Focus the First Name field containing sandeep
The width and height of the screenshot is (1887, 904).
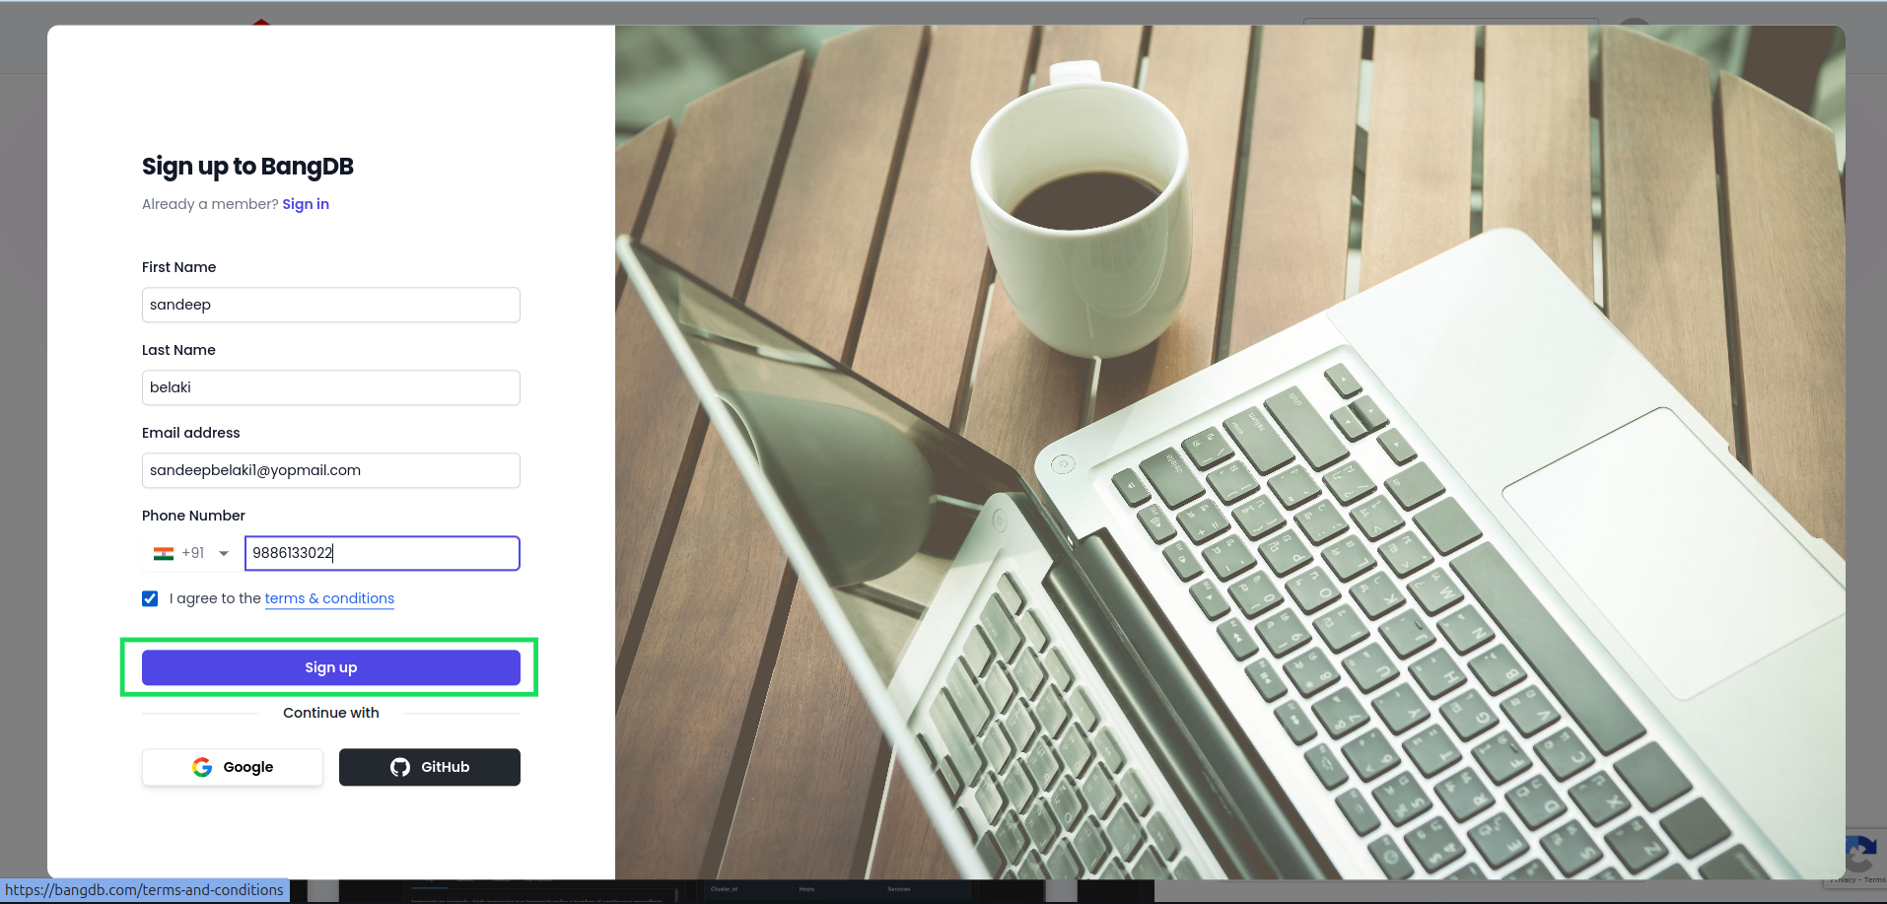(331, 305)
